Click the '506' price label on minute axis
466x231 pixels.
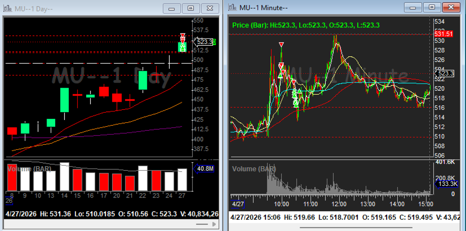[439, 155]
